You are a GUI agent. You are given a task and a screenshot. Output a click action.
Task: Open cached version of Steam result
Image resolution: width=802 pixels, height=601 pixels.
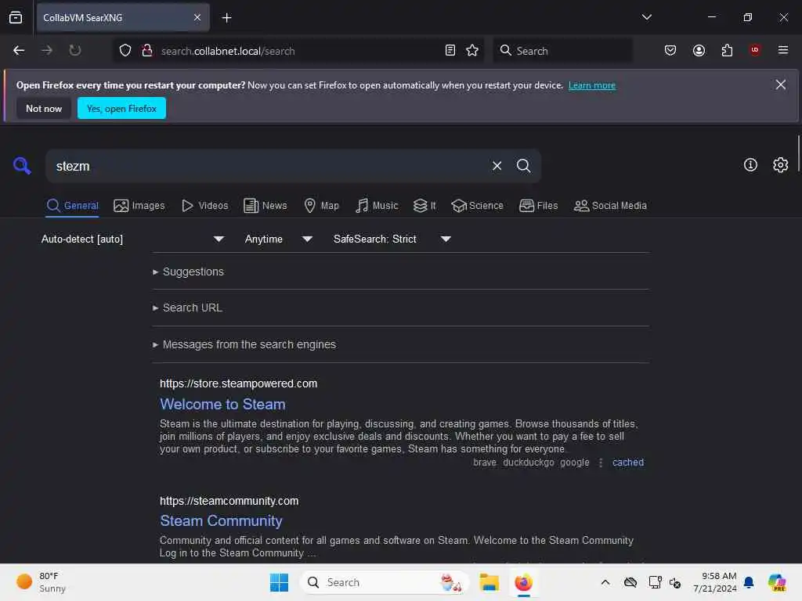coord(628,462)
